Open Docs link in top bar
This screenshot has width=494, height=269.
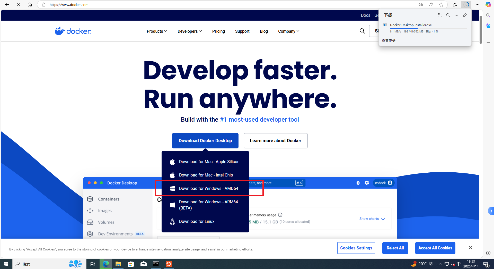365,15
